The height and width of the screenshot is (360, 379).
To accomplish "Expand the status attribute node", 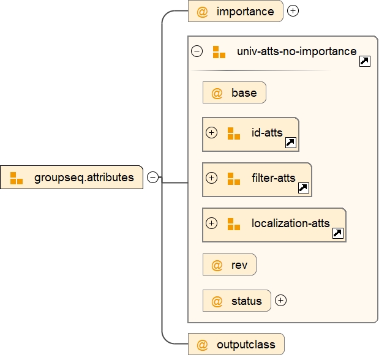I will coord(280,300).
